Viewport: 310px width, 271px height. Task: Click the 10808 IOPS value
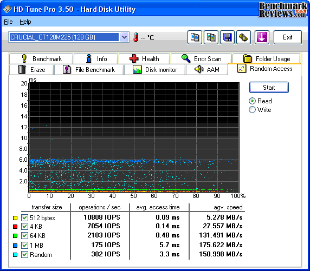102,217
